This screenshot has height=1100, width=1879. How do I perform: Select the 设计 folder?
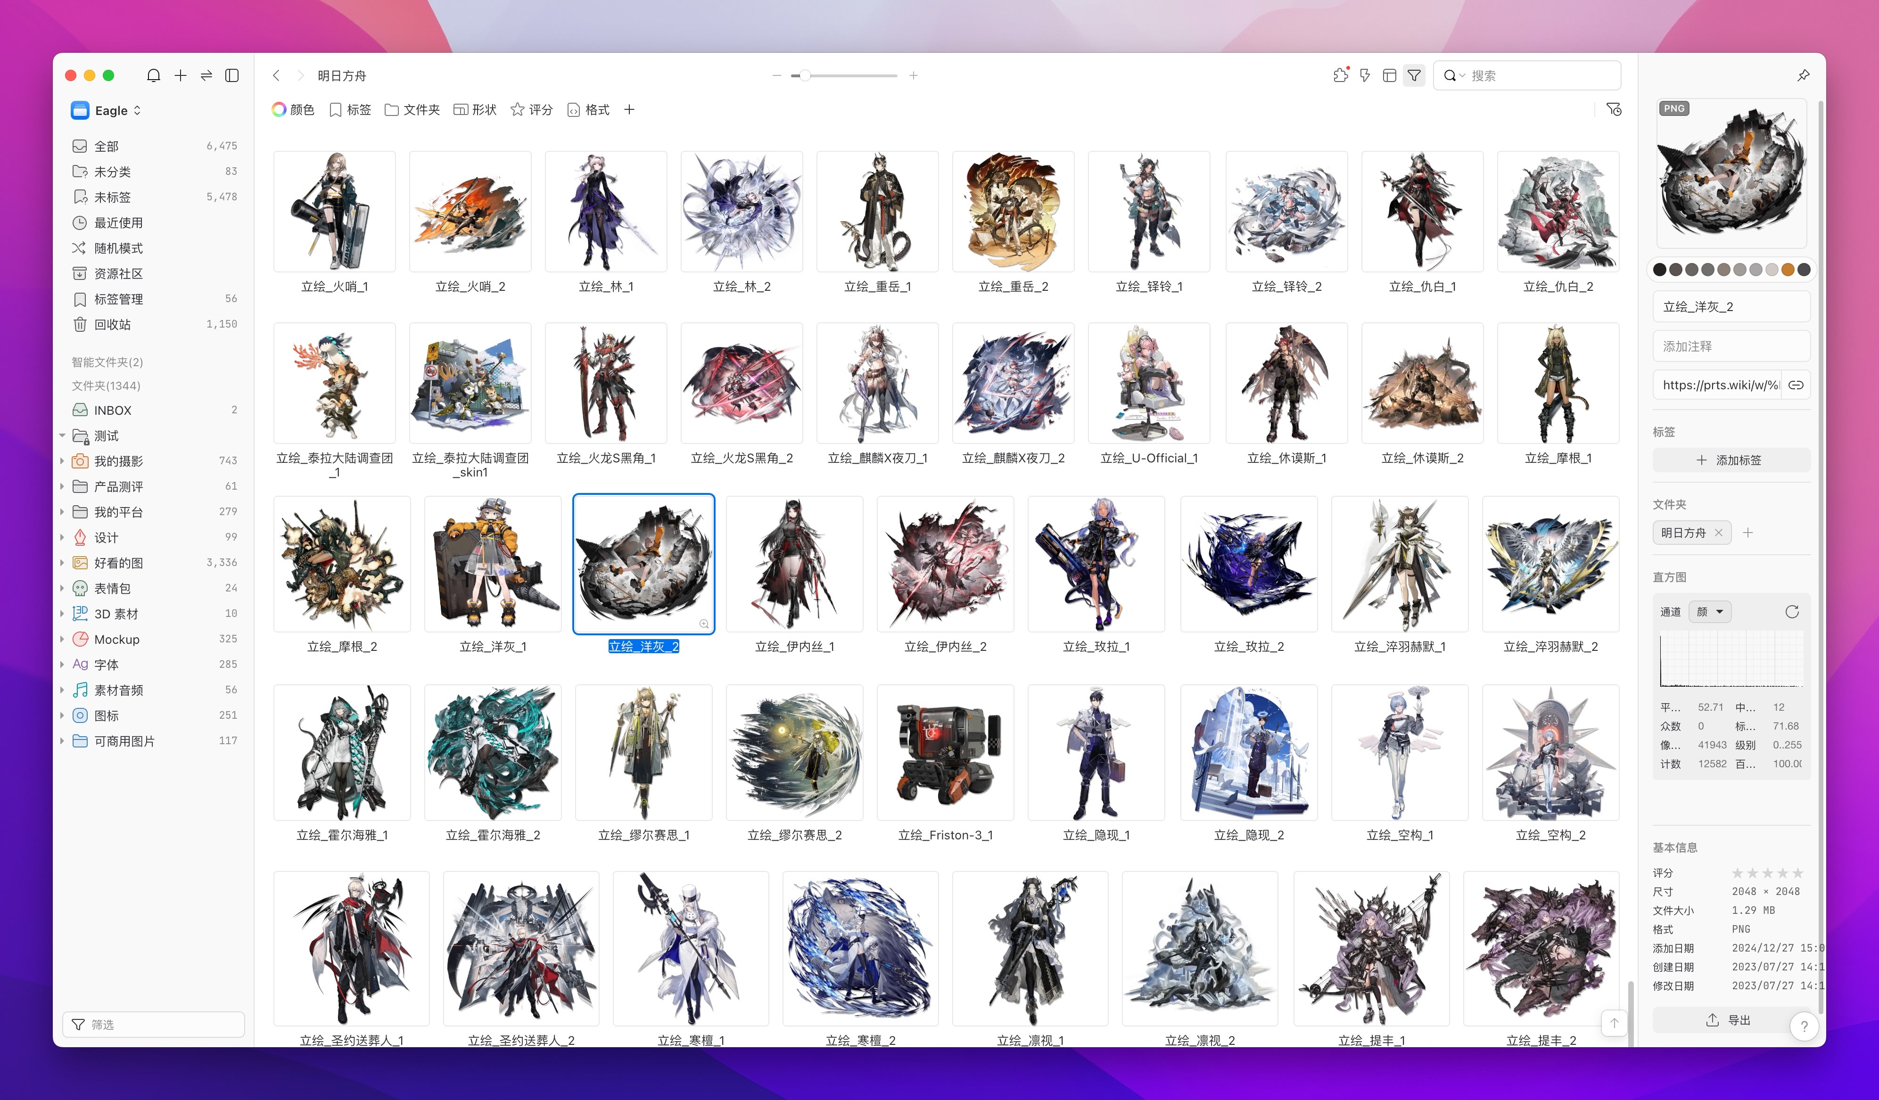click(x=154, y=537)
